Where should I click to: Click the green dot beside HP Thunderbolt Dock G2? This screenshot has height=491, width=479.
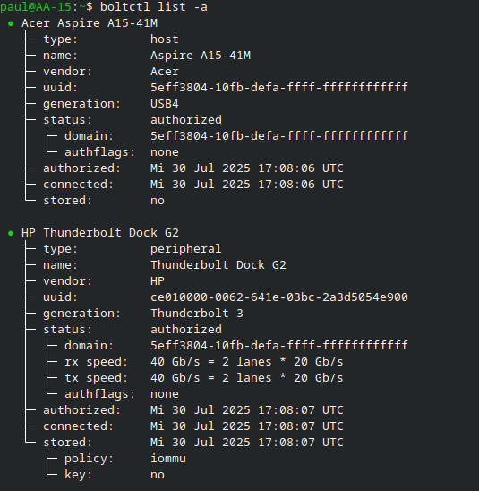11,233
